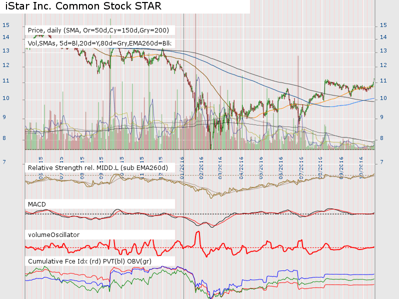The height and width of the screenshot is (299, 399).
Task: Click the 10/2016 date label
Action: point(360,168)
